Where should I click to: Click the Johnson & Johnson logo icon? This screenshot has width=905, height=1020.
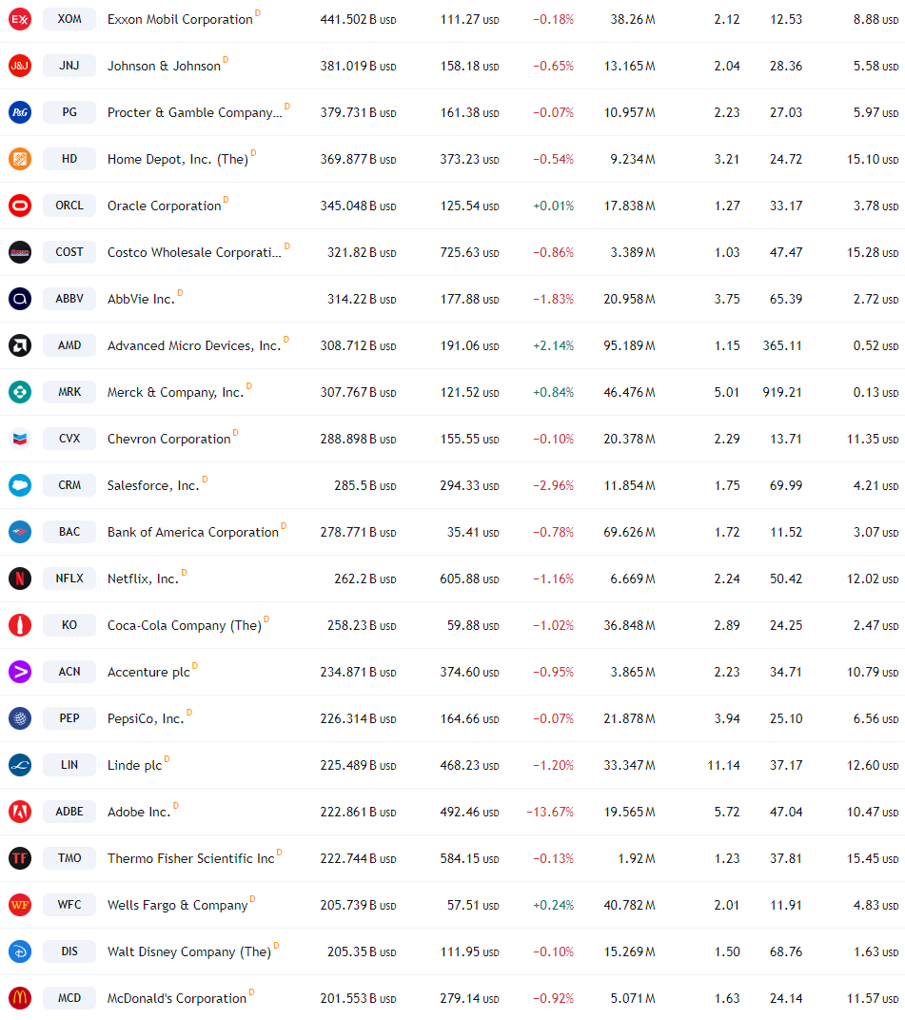[20, 66]
